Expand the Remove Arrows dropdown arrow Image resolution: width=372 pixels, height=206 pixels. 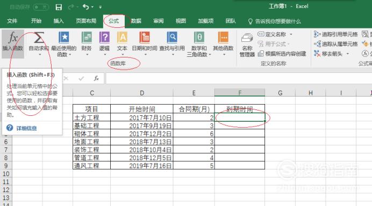click(348, 54)
